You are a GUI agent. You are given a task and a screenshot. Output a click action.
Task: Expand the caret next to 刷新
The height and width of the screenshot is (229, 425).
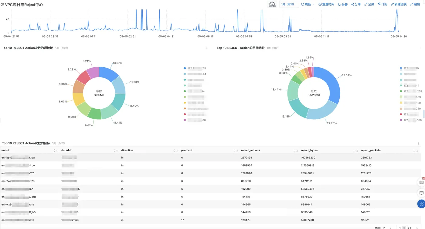[313, 4]
